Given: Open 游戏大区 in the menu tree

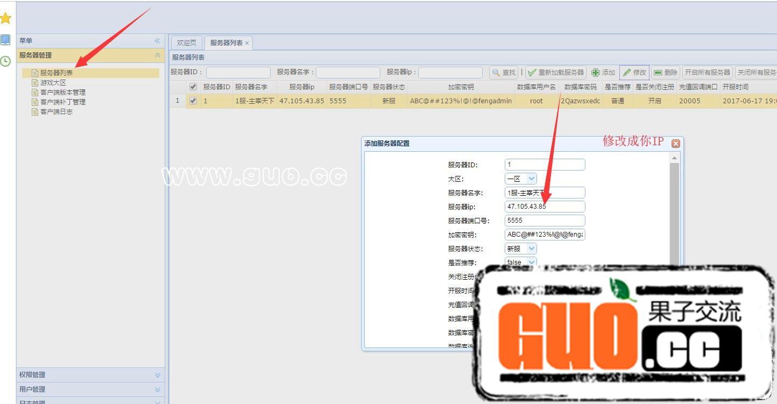Looking at the screenshot, I should 53,83.
